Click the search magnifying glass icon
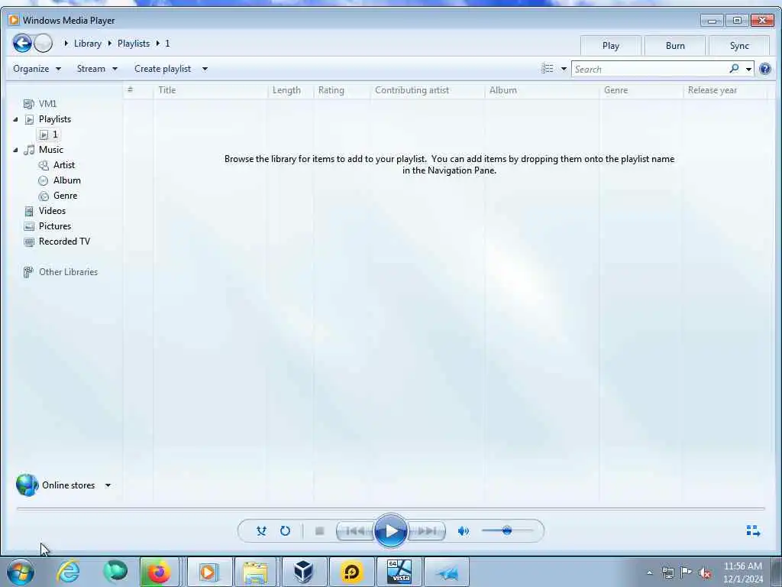Image resolution: width=782 pixels, height=587 pixels. [x=734, y=68]
